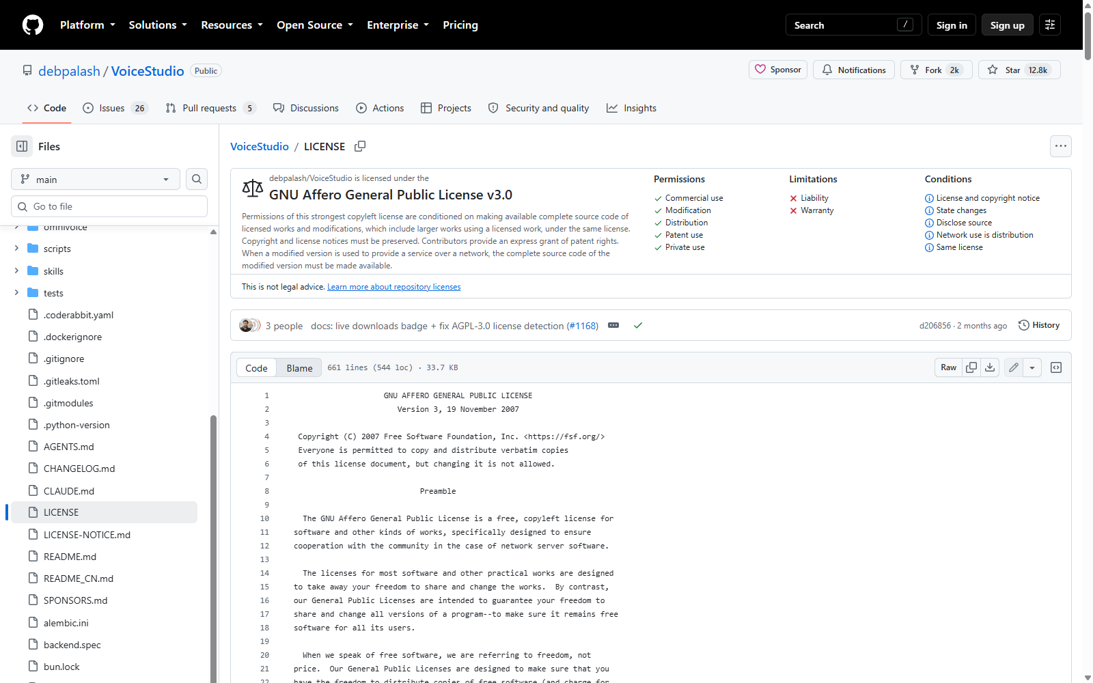The height and width of the screenshot is (683, 1093).
Task: Sign up for GitHub
Action: click(1008, 25)
